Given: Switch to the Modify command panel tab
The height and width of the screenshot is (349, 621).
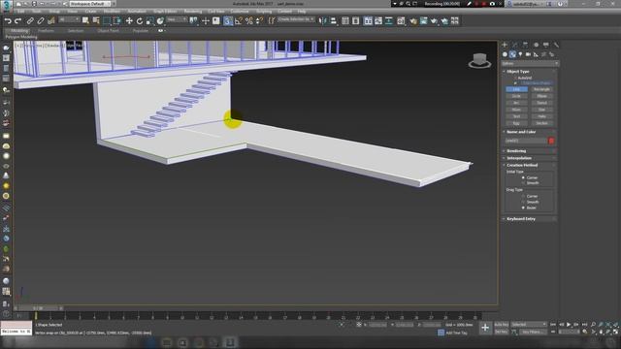Looking at the screenshot, I should [x=515, y=45].
